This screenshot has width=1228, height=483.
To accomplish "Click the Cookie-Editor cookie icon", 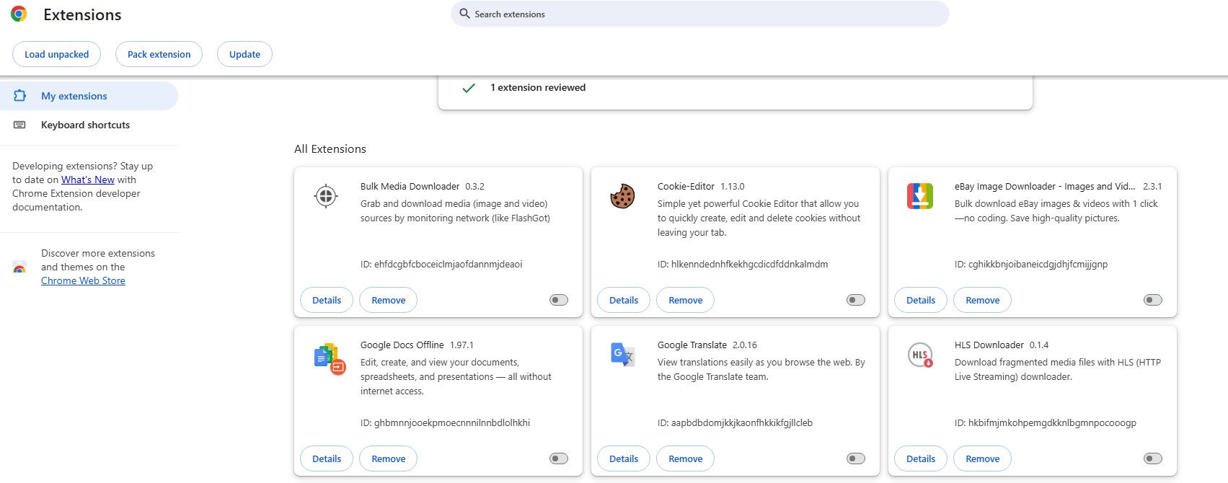I will 622,196.
